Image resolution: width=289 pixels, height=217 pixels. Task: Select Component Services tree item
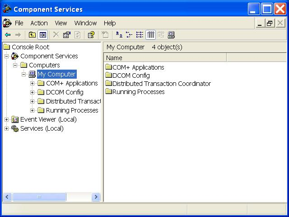[x=49, y=56]
